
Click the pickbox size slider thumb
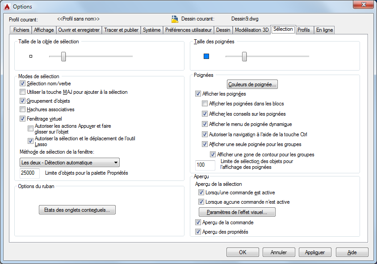(63, 56)
